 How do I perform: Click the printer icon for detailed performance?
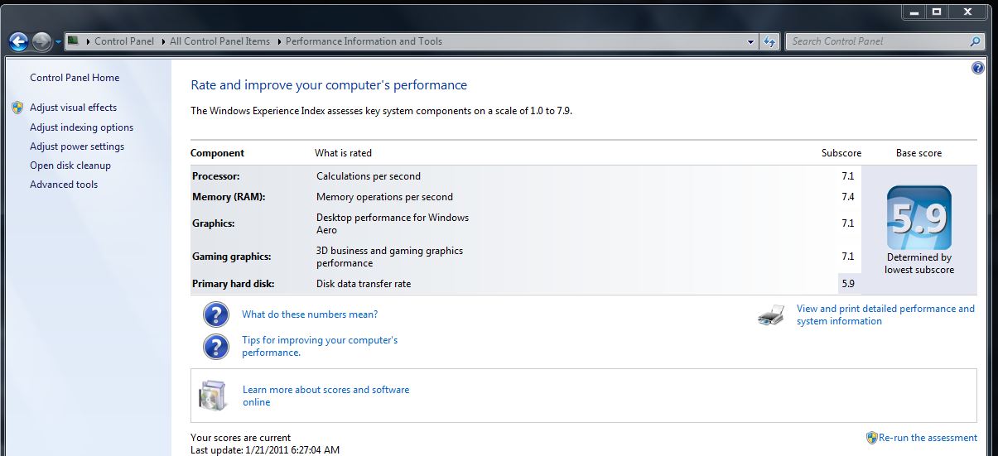click(771, 315)
